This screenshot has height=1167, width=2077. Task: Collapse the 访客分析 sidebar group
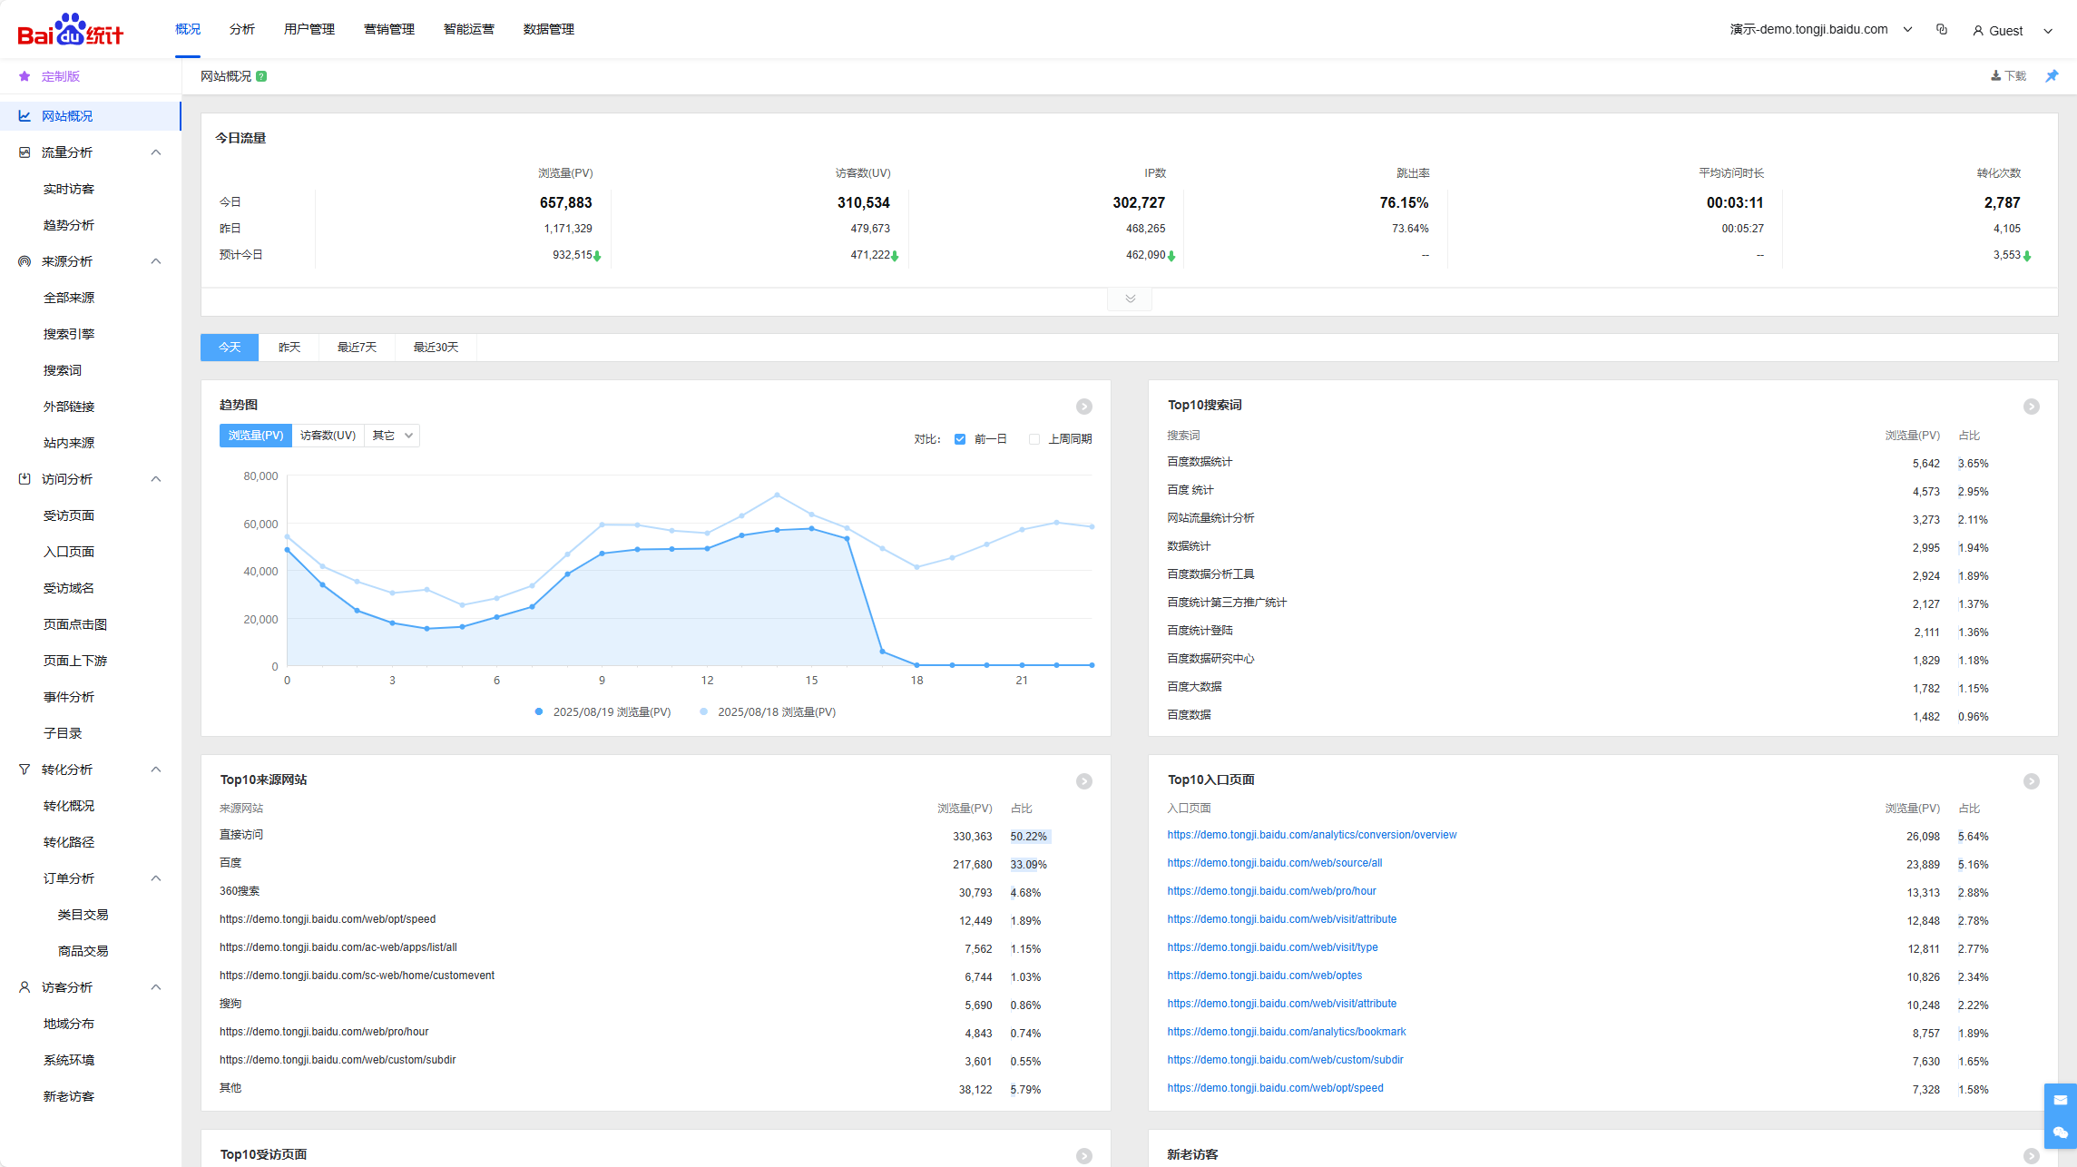point(156,987)
